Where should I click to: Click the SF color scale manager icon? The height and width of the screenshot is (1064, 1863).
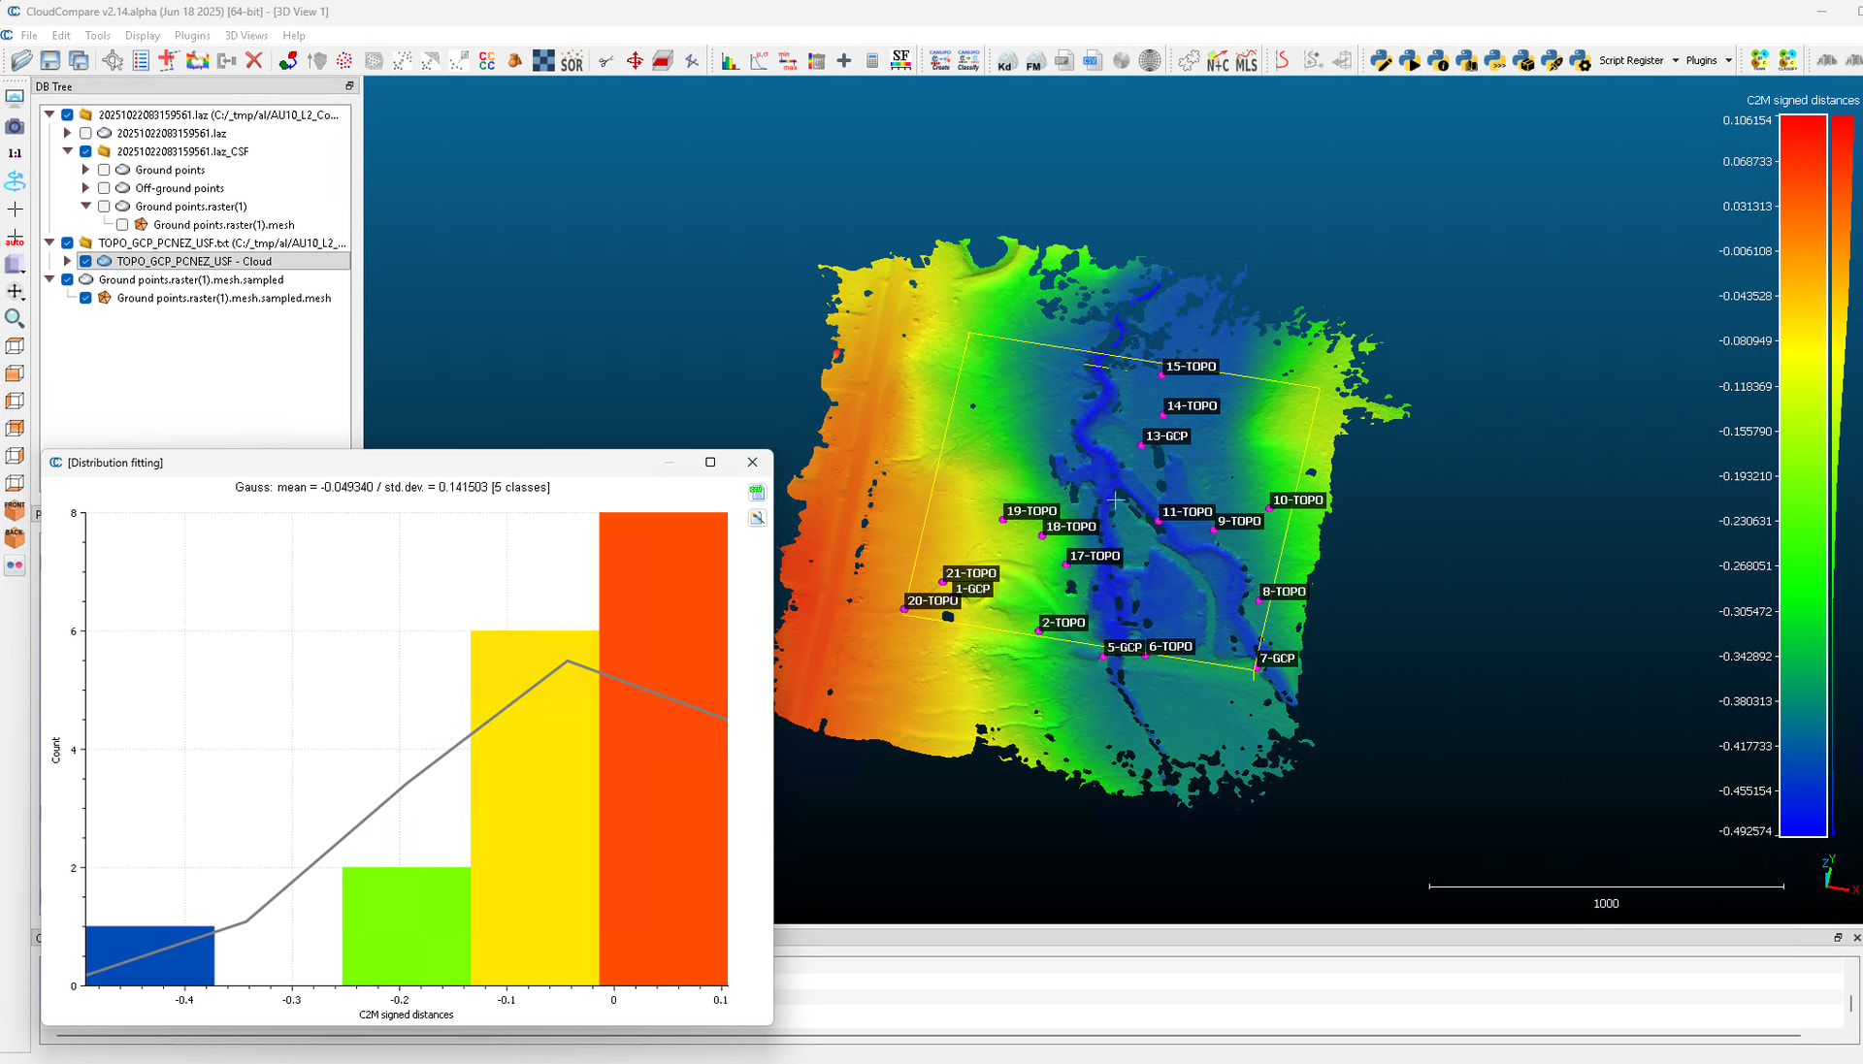901,60
